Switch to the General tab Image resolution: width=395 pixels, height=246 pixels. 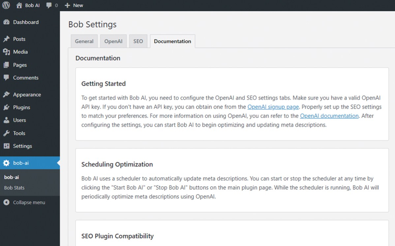(84, 41)
